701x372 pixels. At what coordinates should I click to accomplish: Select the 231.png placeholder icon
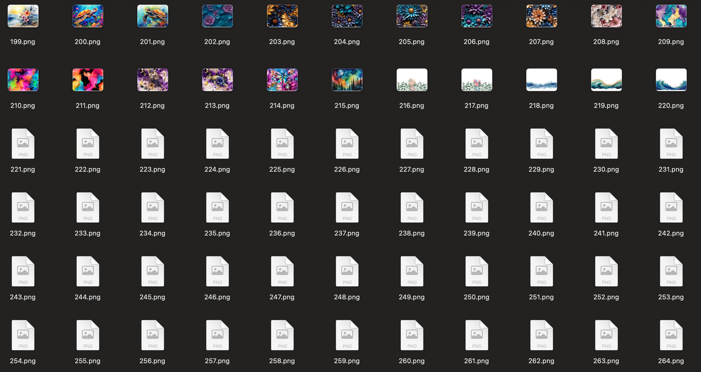point(671,144)
